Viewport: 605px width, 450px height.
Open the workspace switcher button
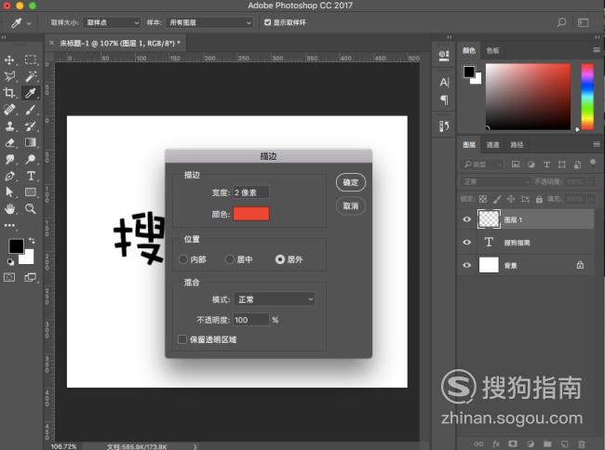(583, 22)
